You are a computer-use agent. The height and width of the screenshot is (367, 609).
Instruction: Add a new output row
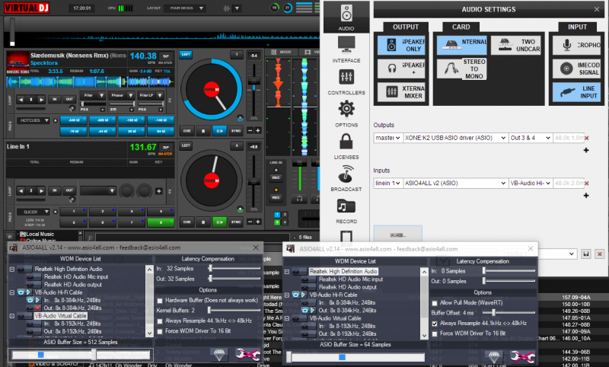click(x=586, y=150)
